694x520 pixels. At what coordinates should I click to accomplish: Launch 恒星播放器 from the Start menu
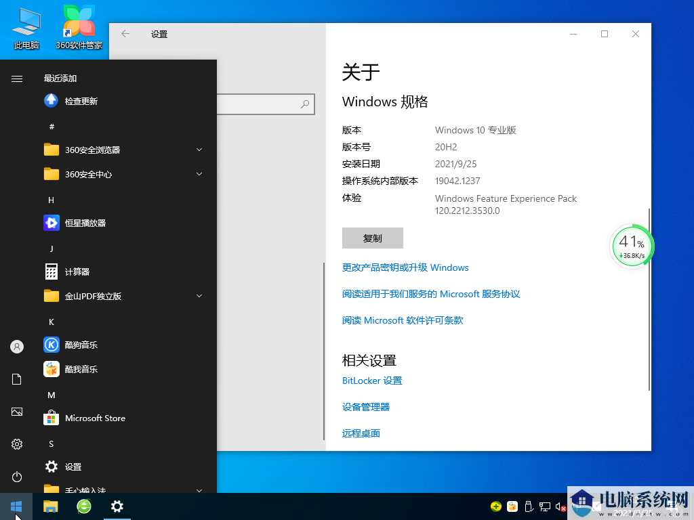tap(124, 223)
